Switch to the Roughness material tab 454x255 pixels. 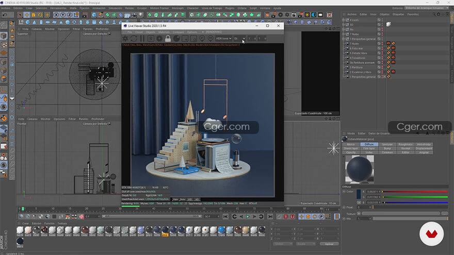point(406,144)
